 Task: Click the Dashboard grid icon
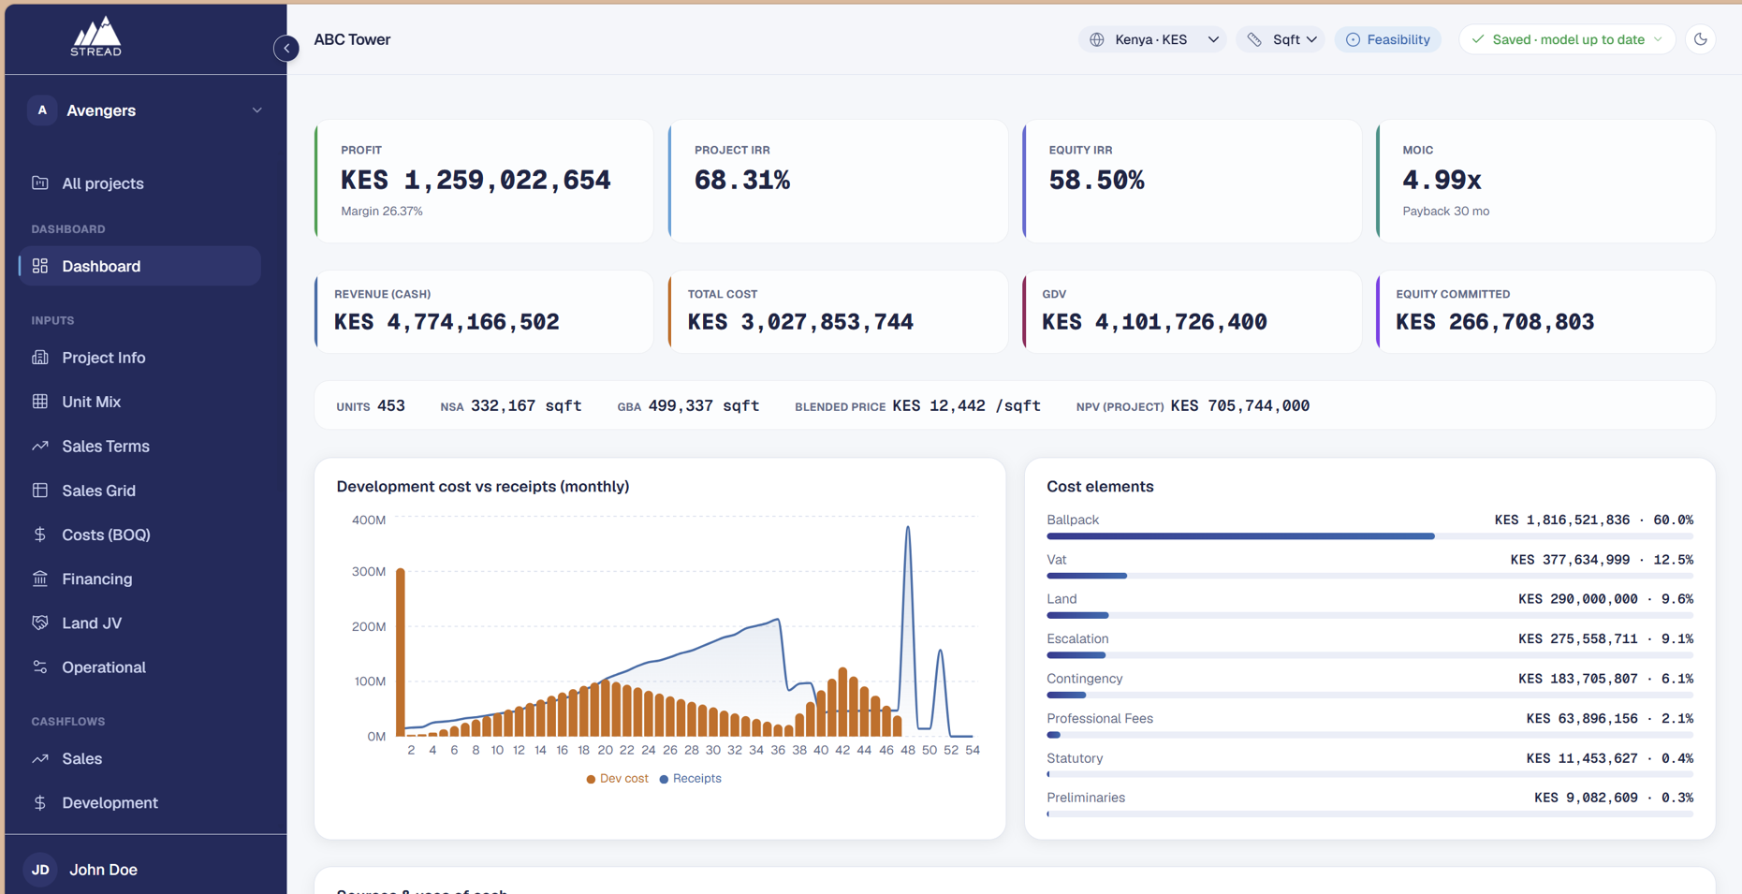pyautogui.click(x=40, y=266)
